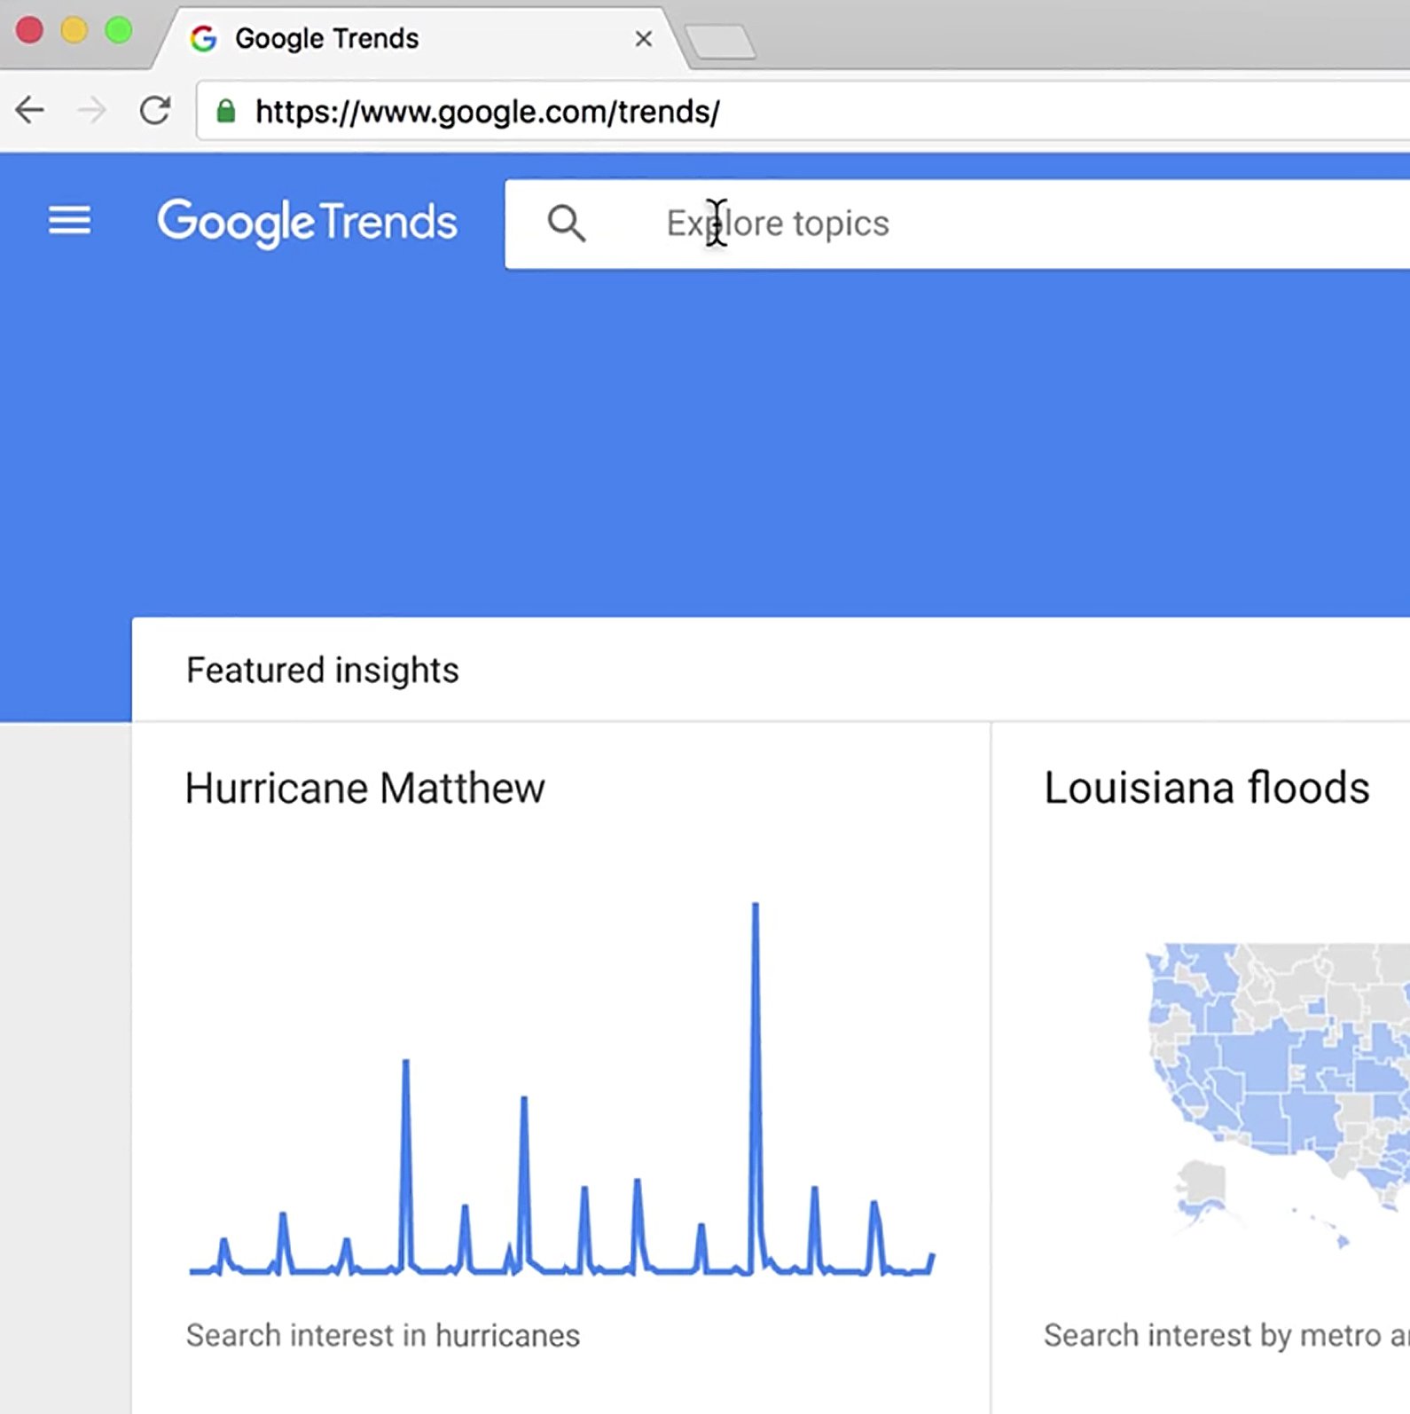Open the Louisiana floods insight title
The height and width of the screenshot is (1414, 1410).
[1206, 788]
